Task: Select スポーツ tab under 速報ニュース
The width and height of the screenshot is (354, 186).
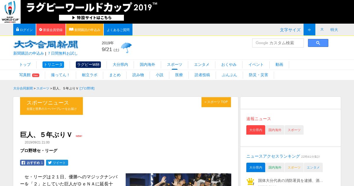Action: (294, 130)
